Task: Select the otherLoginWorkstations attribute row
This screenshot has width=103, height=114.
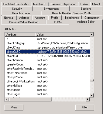Action: [x=48, y=81]
